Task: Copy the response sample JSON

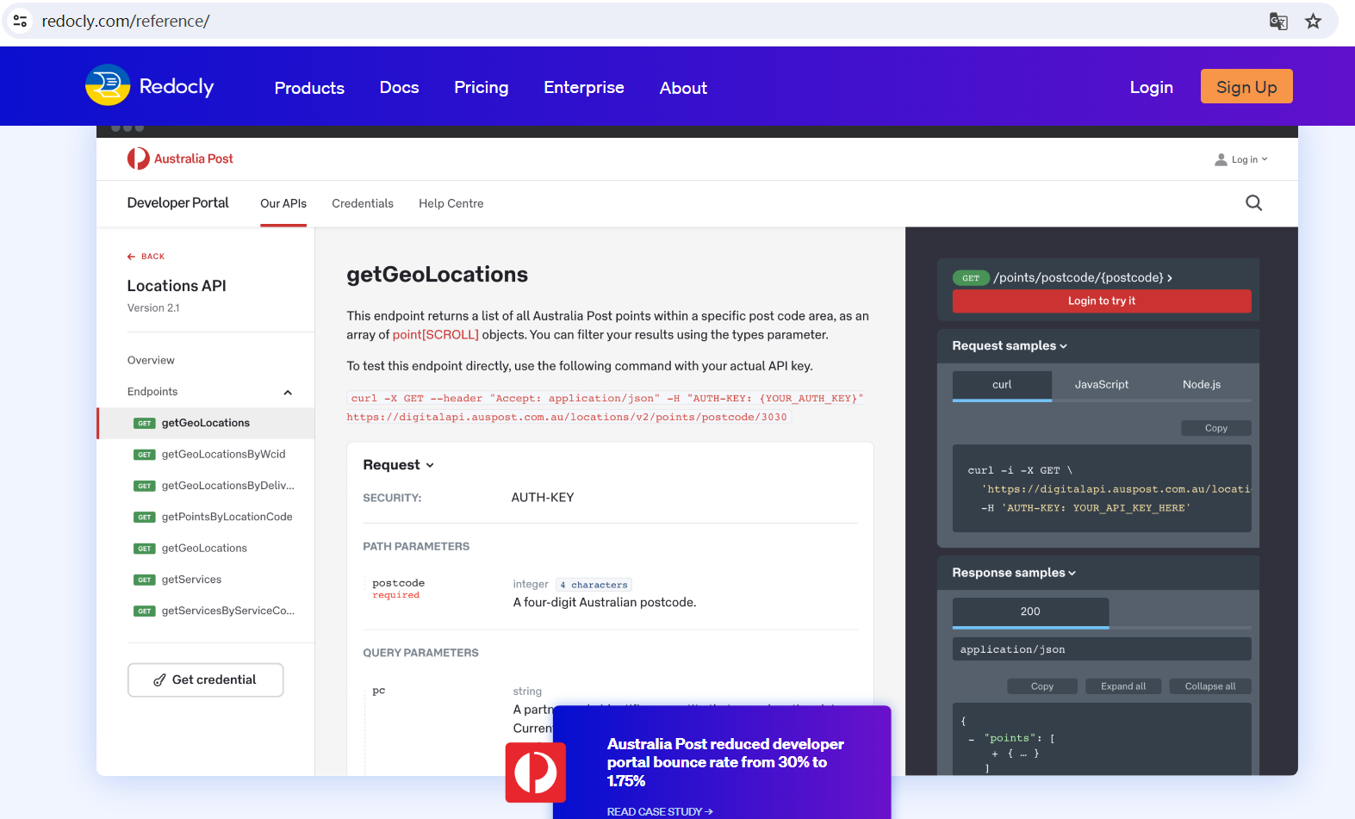Action: click(x=1042, y=686)
